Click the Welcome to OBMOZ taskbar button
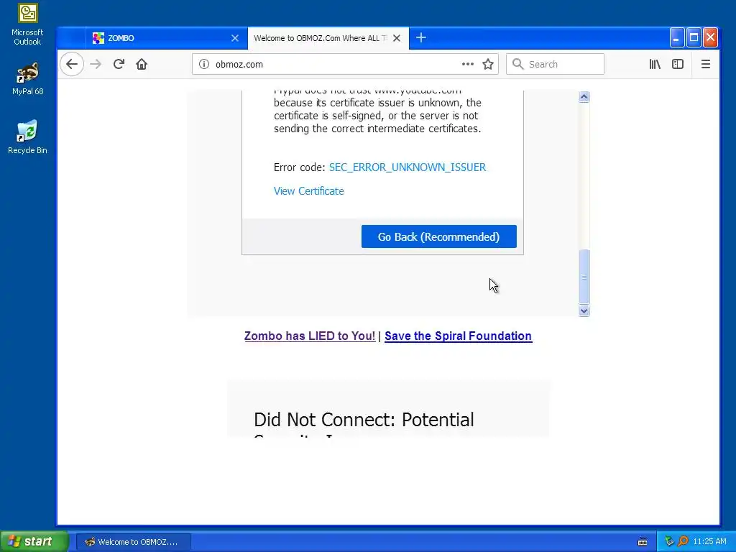The image size is (736, 552). [x=133, y=542]
